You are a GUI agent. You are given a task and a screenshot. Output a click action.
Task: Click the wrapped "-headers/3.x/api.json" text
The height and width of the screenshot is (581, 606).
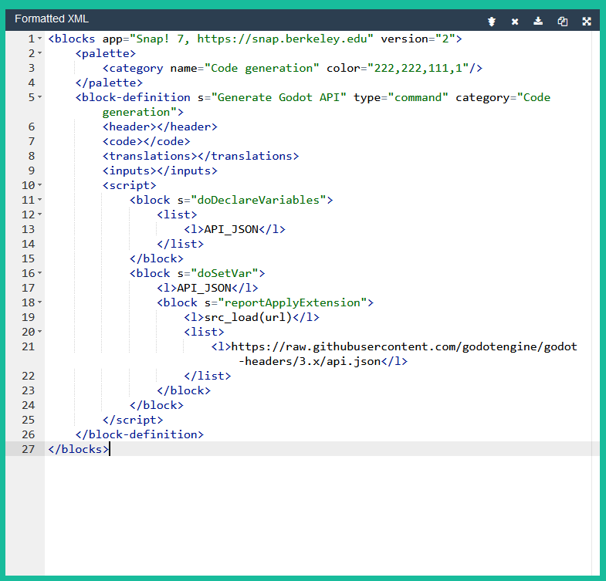point(310,362)
